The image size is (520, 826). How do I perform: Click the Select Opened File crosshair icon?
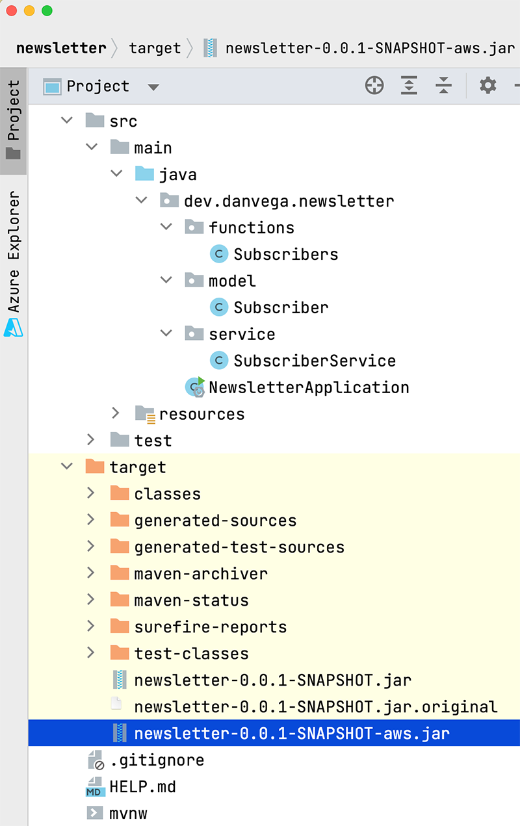374,86
